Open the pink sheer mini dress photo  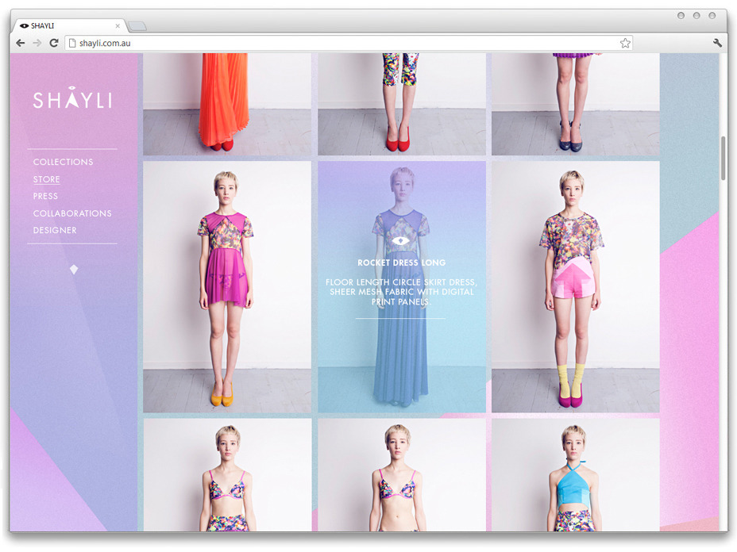coord(227,287)
